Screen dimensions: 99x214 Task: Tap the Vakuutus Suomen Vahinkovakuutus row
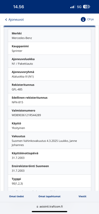pos(49,140)
